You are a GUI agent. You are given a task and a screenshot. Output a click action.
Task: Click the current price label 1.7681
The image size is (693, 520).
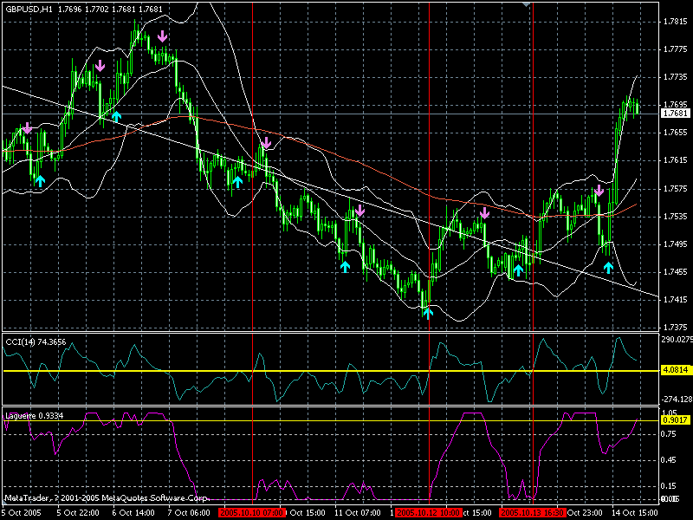tap(676, 114)
